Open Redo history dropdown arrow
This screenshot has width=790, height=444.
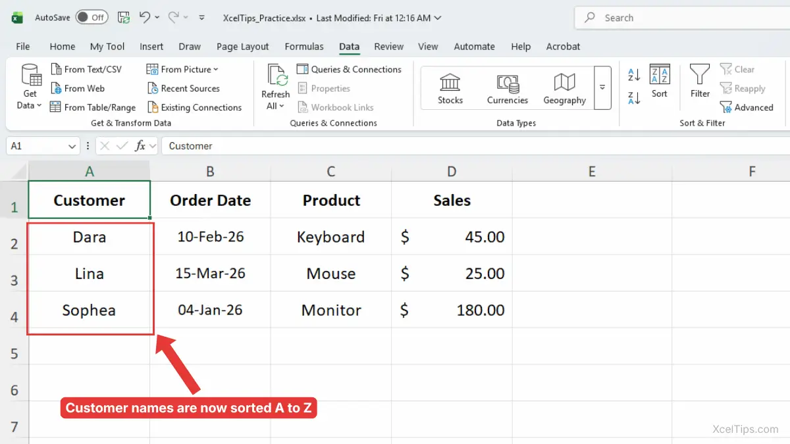186,18
